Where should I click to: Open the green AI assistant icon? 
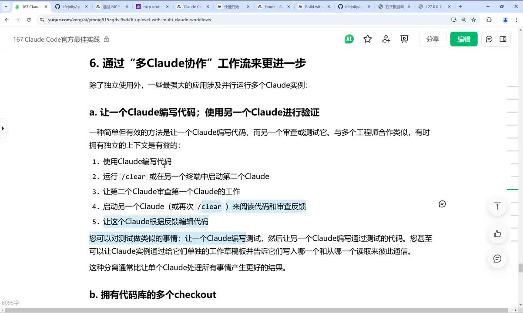pyautogui.click(x=349, y=39)
